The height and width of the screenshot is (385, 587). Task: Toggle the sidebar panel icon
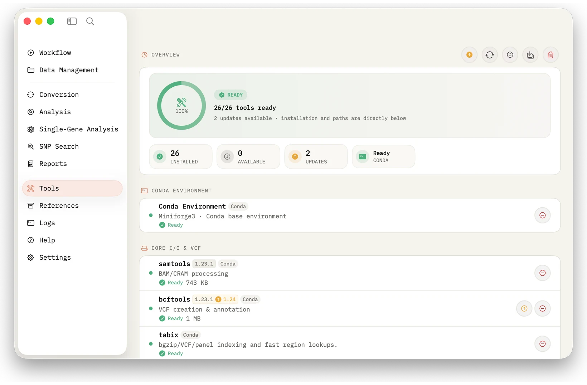(x=72, y=21)
